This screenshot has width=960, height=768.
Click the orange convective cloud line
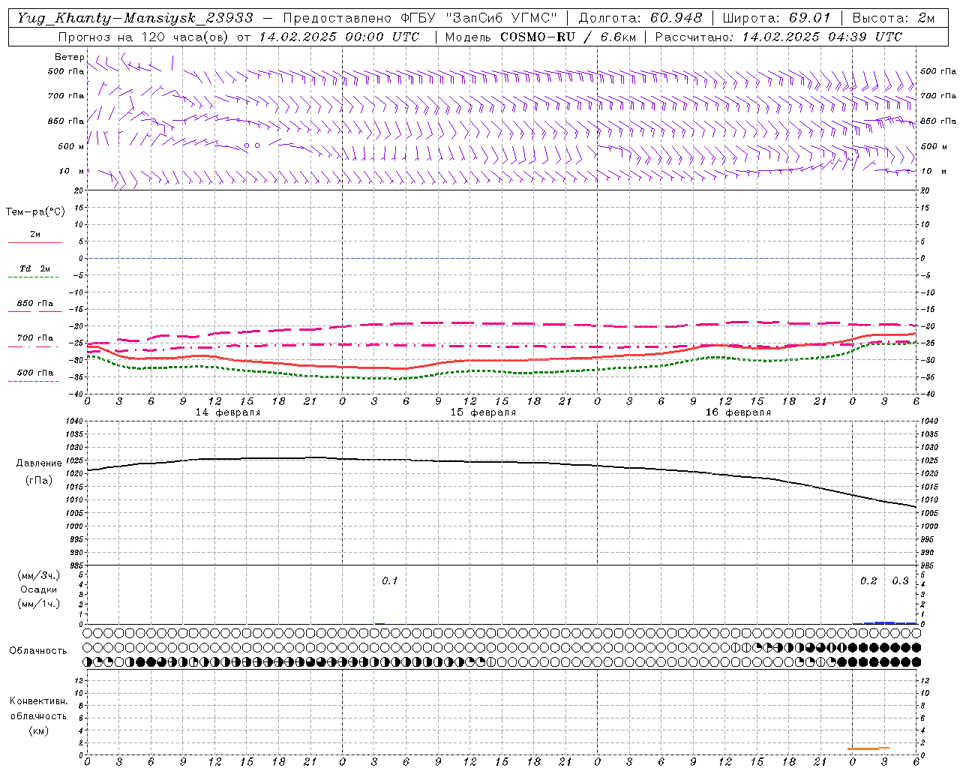point(868,748)
